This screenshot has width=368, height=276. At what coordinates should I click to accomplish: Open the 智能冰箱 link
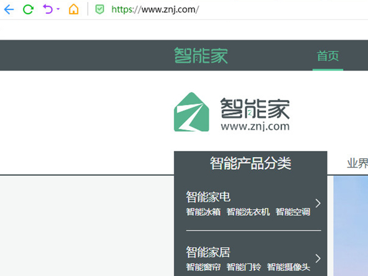click(203, 212)
